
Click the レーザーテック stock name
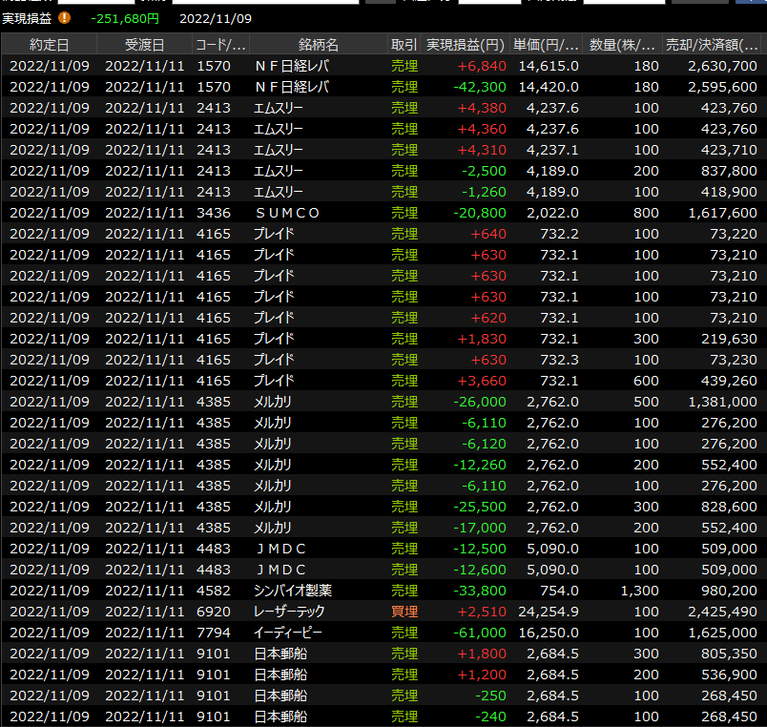point(290,612)
